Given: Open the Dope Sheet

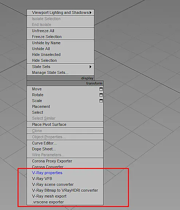Looking at the screenshot, I should [x=65, y=149].
